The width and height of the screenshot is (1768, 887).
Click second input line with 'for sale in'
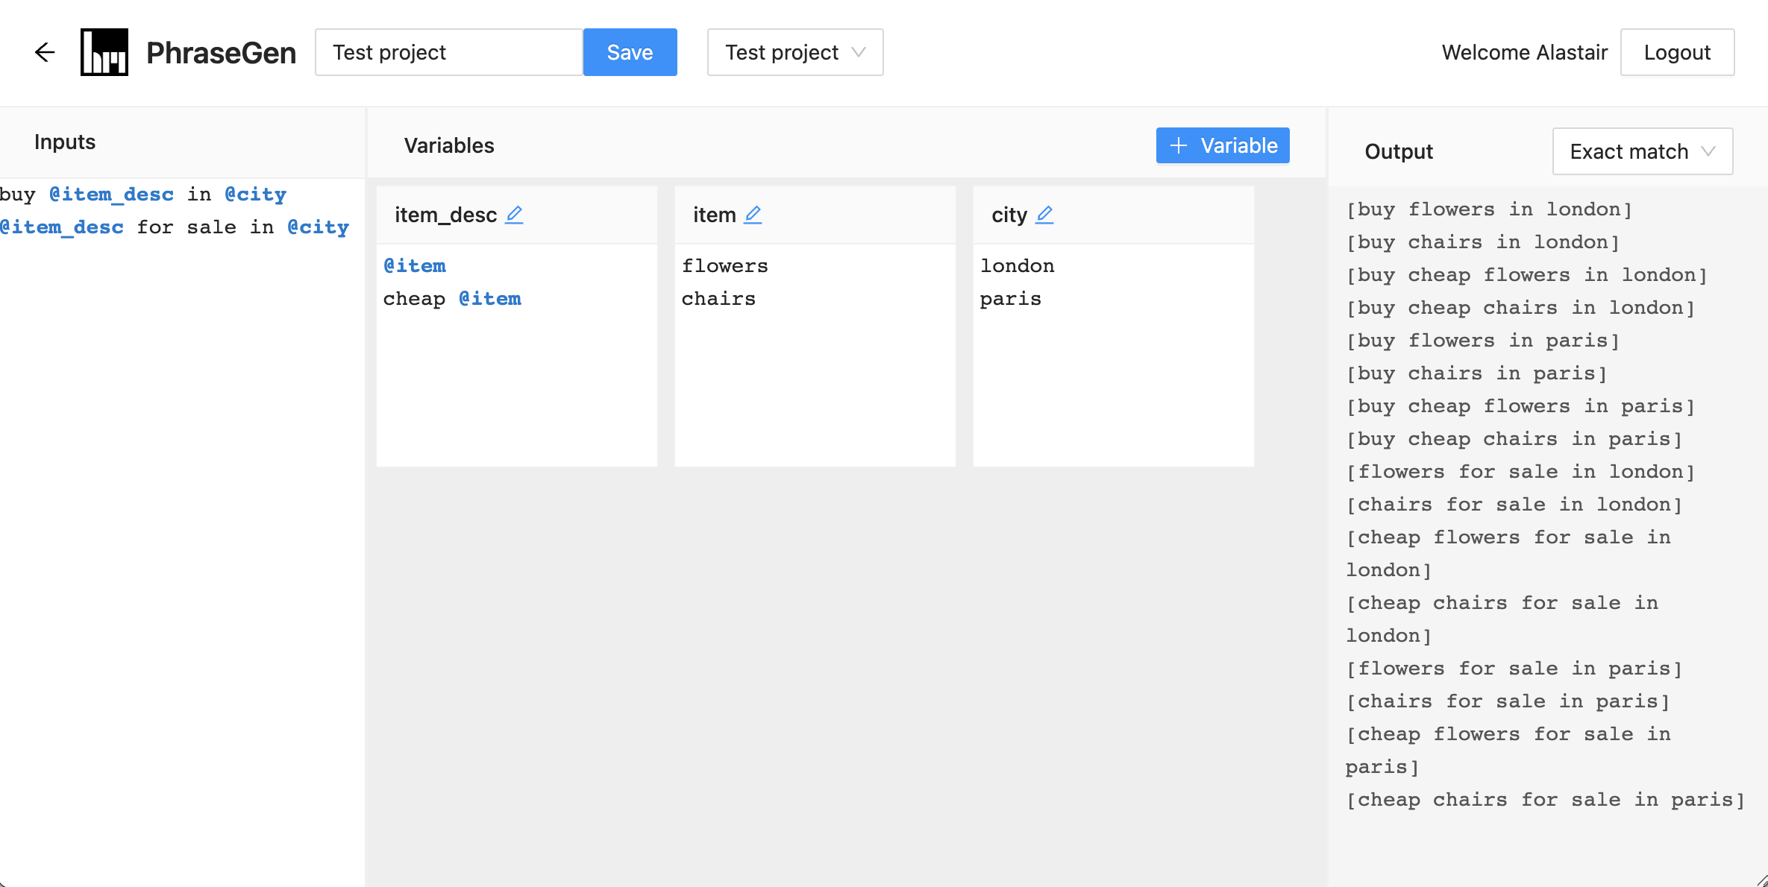tap(175, 227)
